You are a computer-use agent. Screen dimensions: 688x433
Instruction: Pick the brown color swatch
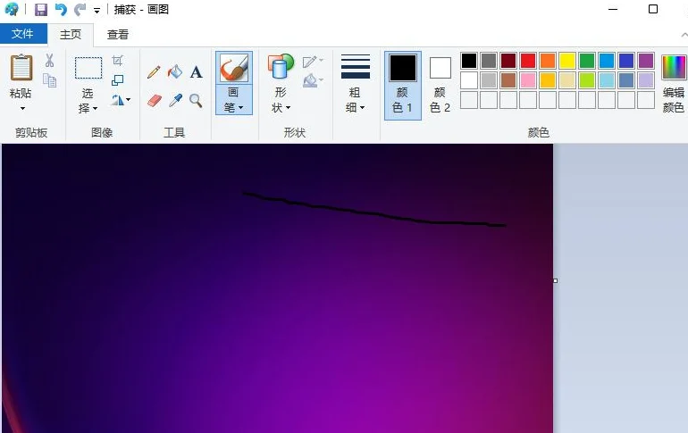click(x=508, y=80)
